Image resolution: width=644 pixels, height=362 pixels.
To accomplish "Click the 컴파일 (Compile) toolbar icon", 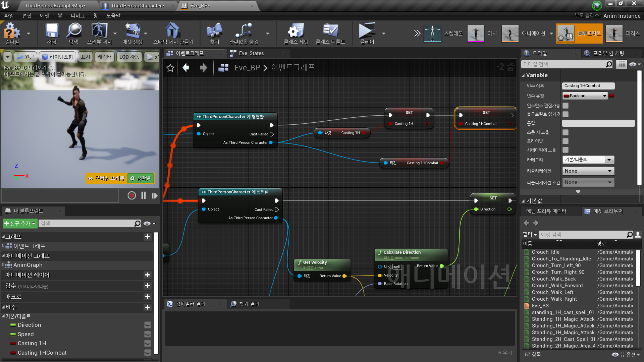I will [x=12, y=33].
